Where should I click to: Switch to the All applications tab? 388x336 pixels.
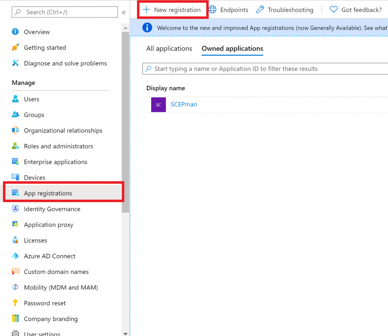tap(169, 49)
